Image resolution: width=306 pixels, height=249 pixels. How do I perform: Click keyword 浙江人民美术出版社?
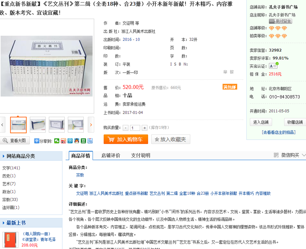[x=106, y=193]
